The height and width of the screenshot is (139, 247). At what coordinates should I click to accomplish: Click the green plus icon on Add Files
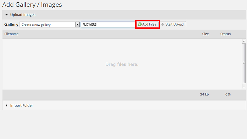point(140,24)
